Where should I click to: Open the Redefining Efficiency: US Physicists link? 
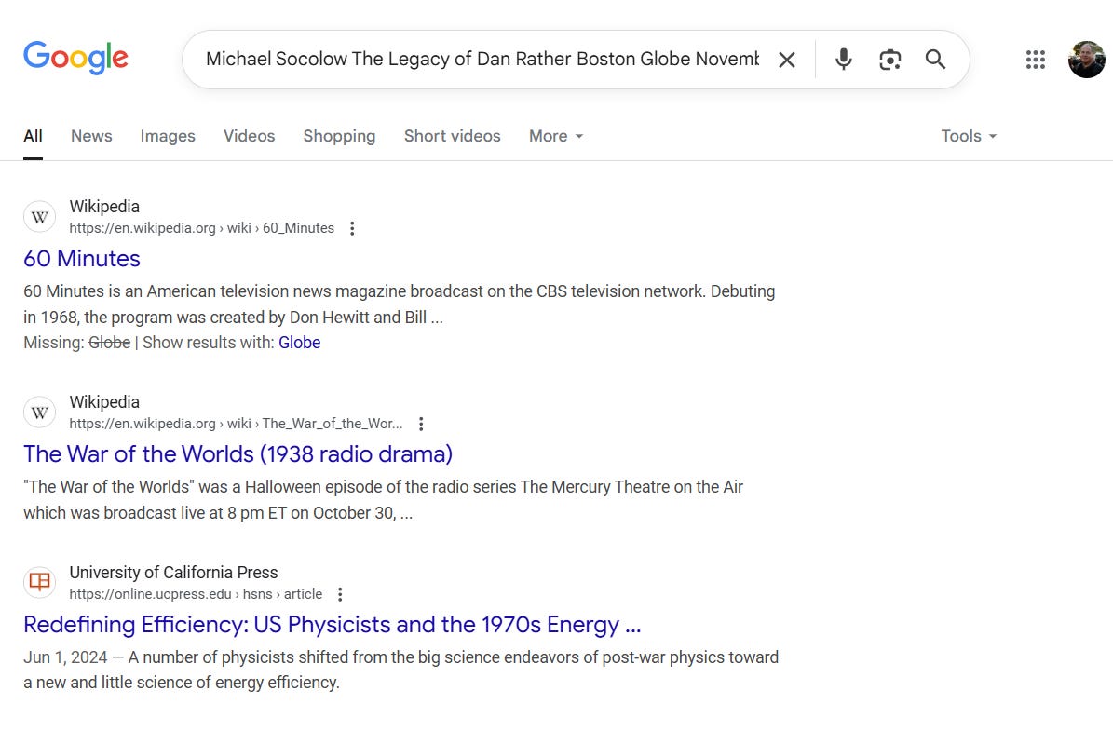(x=333, y=624)
